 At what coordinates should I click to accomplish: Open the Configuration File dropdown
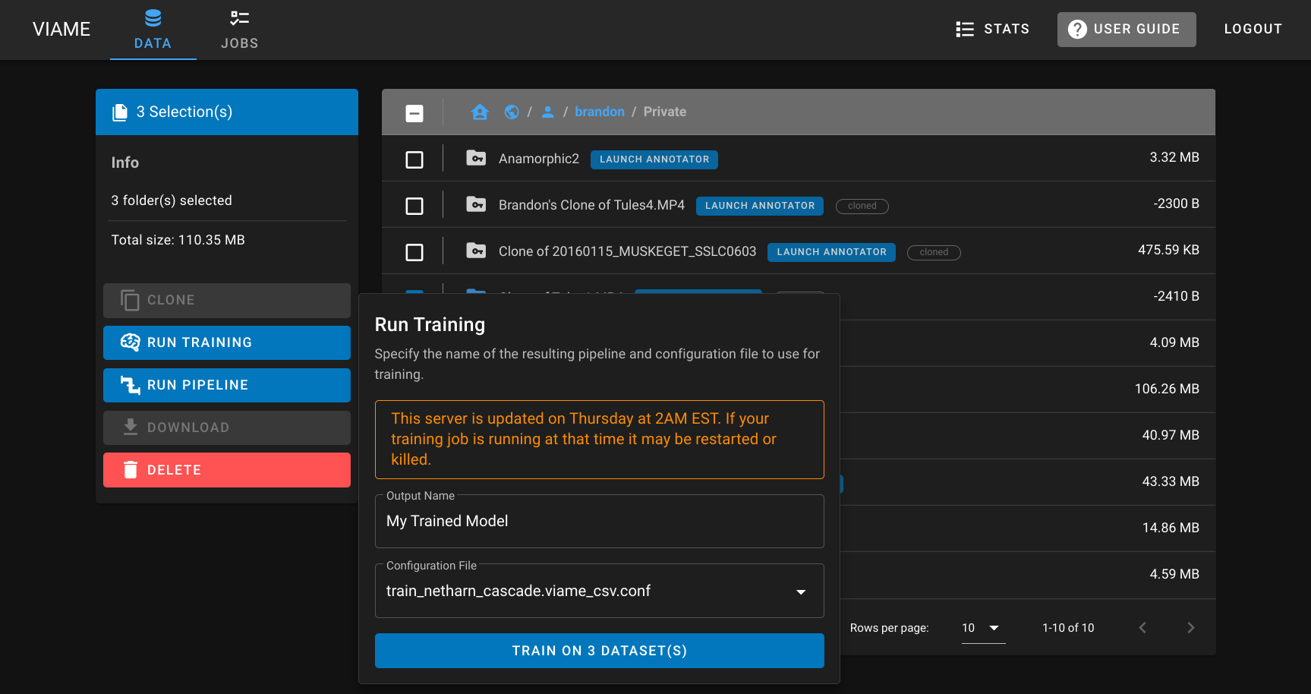[x=600, y=591]
